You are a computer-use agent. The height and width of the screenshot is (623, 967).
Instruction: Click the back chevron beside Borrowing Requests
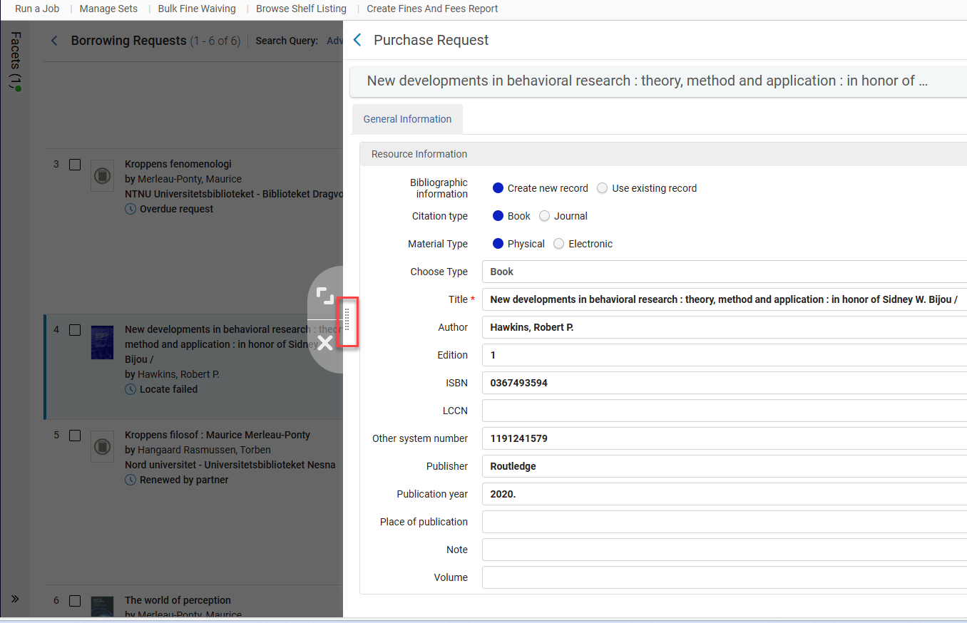pos(54,41)
